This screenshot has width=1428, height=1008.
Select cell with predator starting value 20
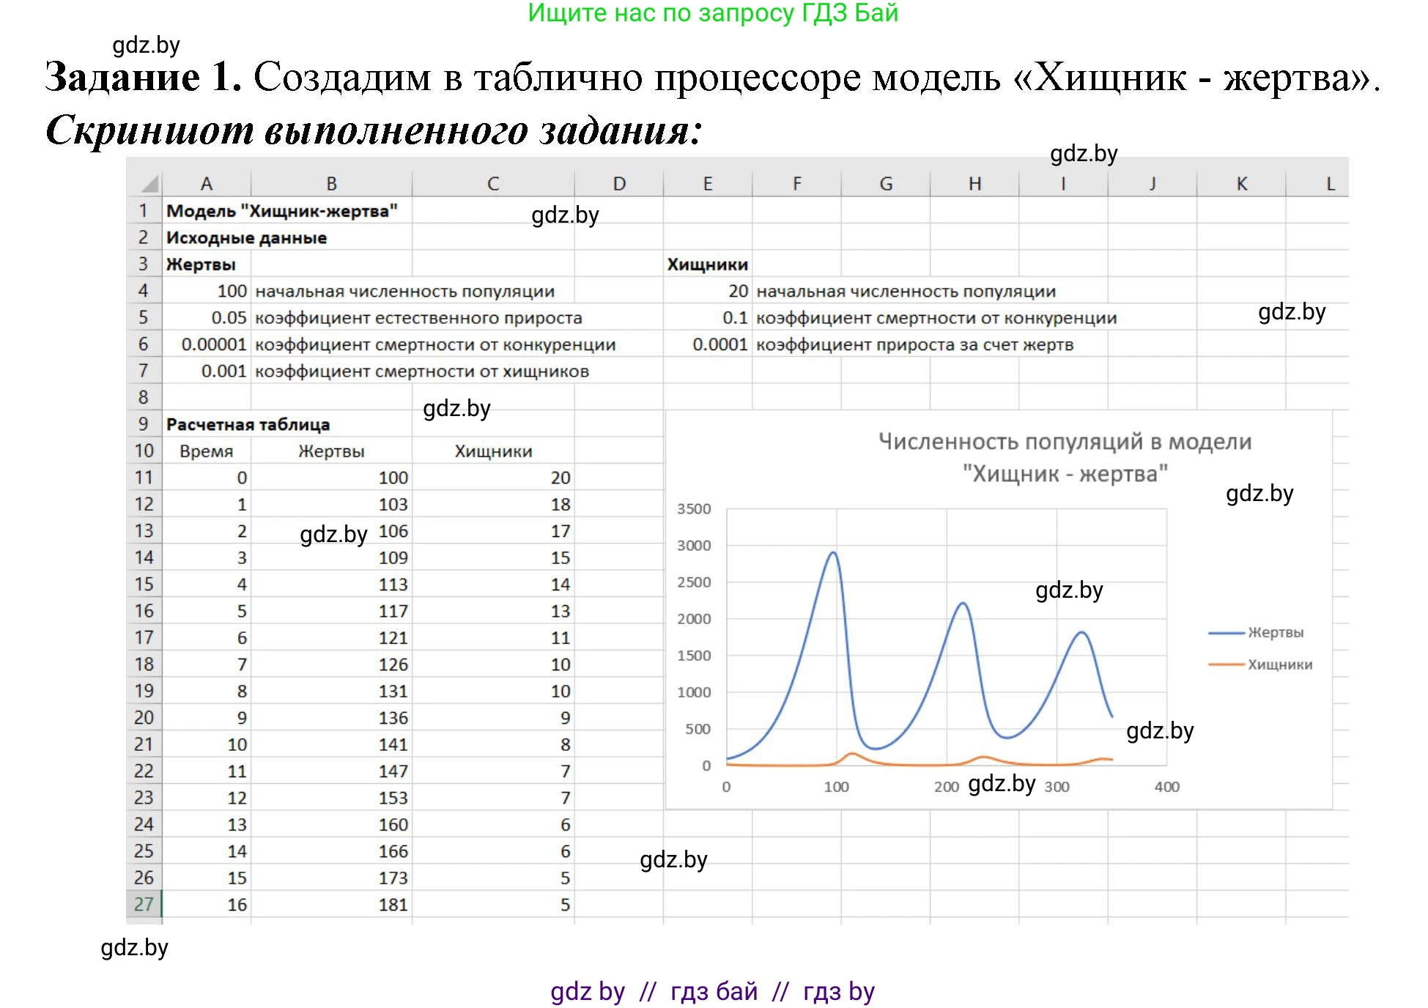click(707, 291)
